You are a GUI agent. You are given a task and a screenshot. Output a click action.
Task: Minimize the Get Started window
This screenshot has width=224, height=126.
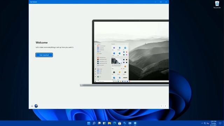[155, 2]
